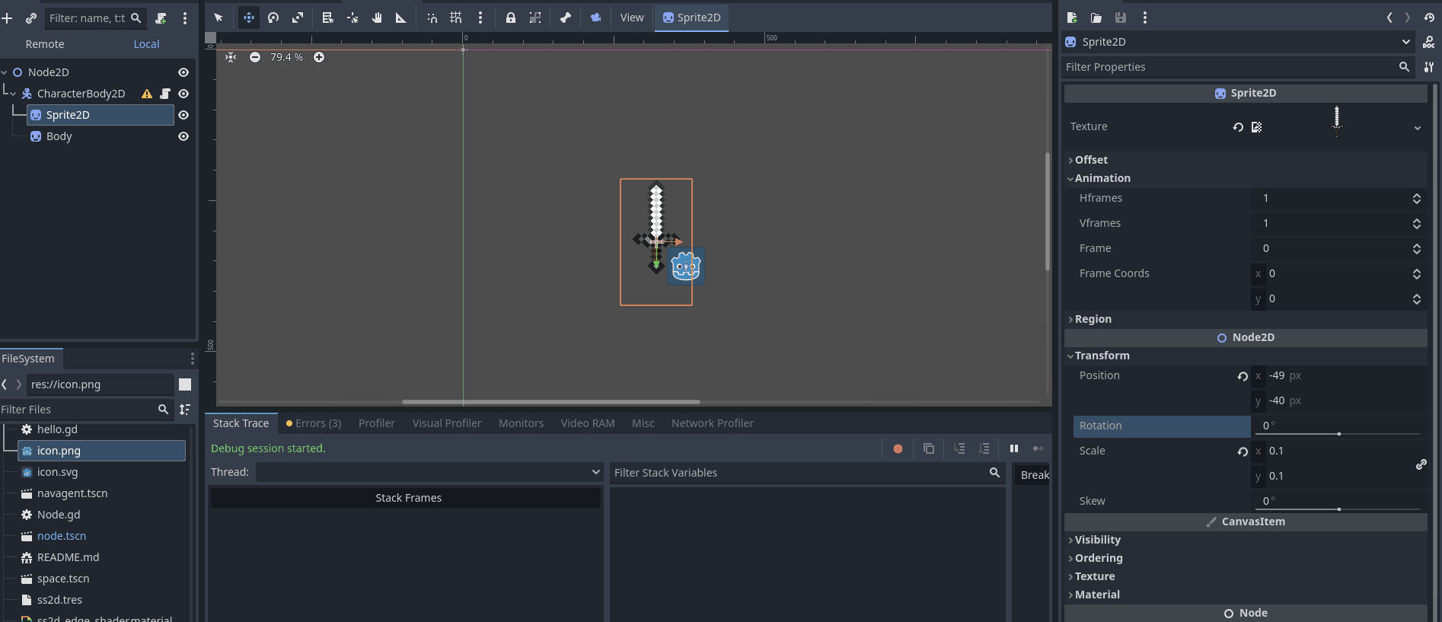Toggle project camera override
Image resolution: width=1442 pixels, height=622 pixels.
pos(595,18)
